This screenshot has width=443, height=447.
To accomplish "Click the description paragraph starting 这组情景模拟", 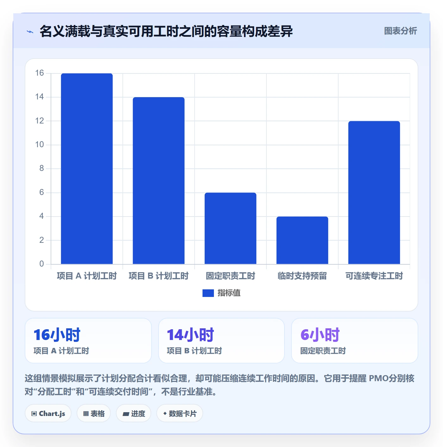I will click(220, 385).
